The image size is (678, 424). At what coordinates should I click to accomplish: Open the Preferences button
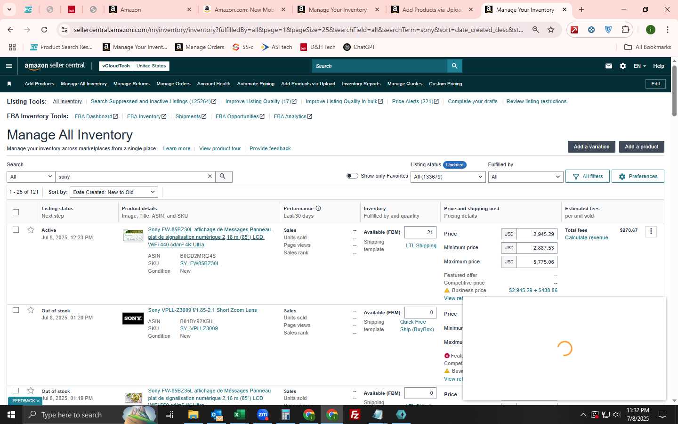[x=638, y=176]
